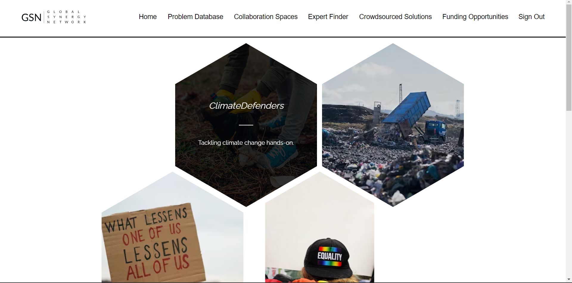The width and height of the screenshot is (572, 283).
Task: Click the 'Tackling climate change hands-on' caption
Action: (x=246, y=143)
